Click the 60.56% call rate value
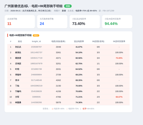Viewport: 143px width, 125px height. pos(79,58)
